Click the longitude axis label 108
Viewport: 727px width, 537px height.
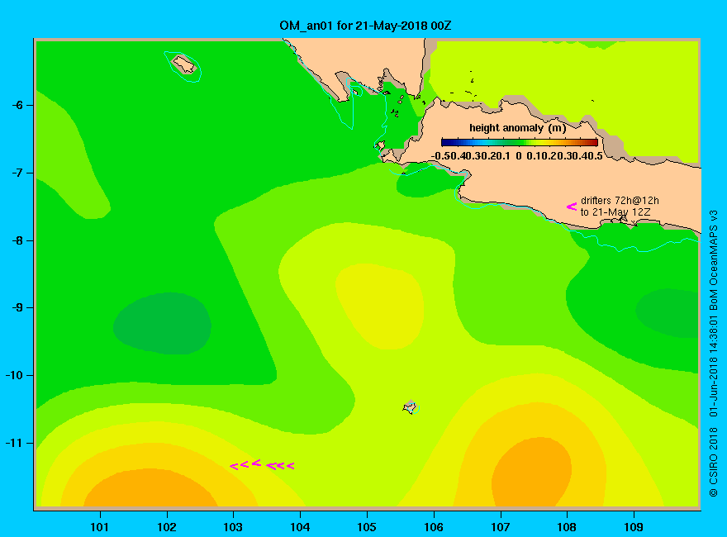[567, 527]
